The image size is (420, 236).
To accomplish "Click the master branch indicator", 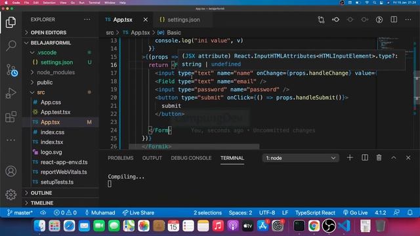I will coord(20,212).
